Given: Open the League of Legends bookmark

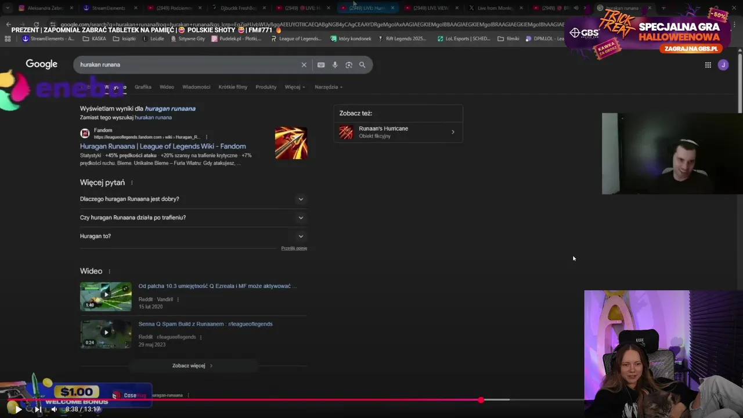Looking at the screenshot, I should [x=296, y=39].
